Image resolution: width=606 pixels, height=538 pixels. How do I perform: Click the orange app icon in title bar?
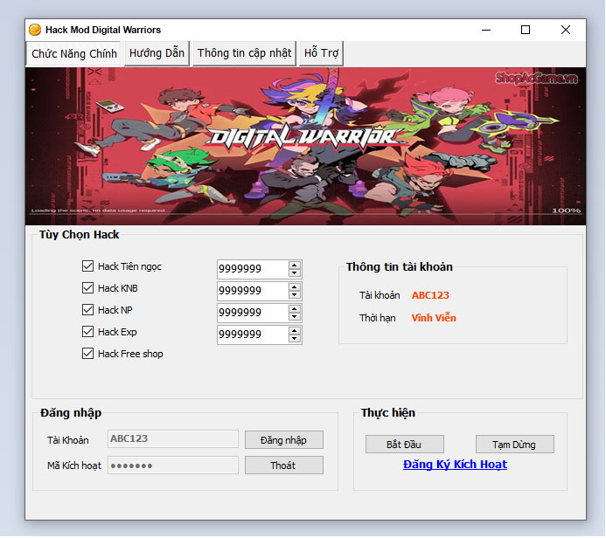[x=35, y=30]
